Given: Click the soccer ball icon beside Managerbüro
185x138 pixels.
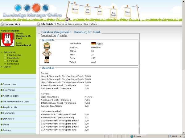Looking at the screenshot, I should pyautogui.click(x=2, y=24).
